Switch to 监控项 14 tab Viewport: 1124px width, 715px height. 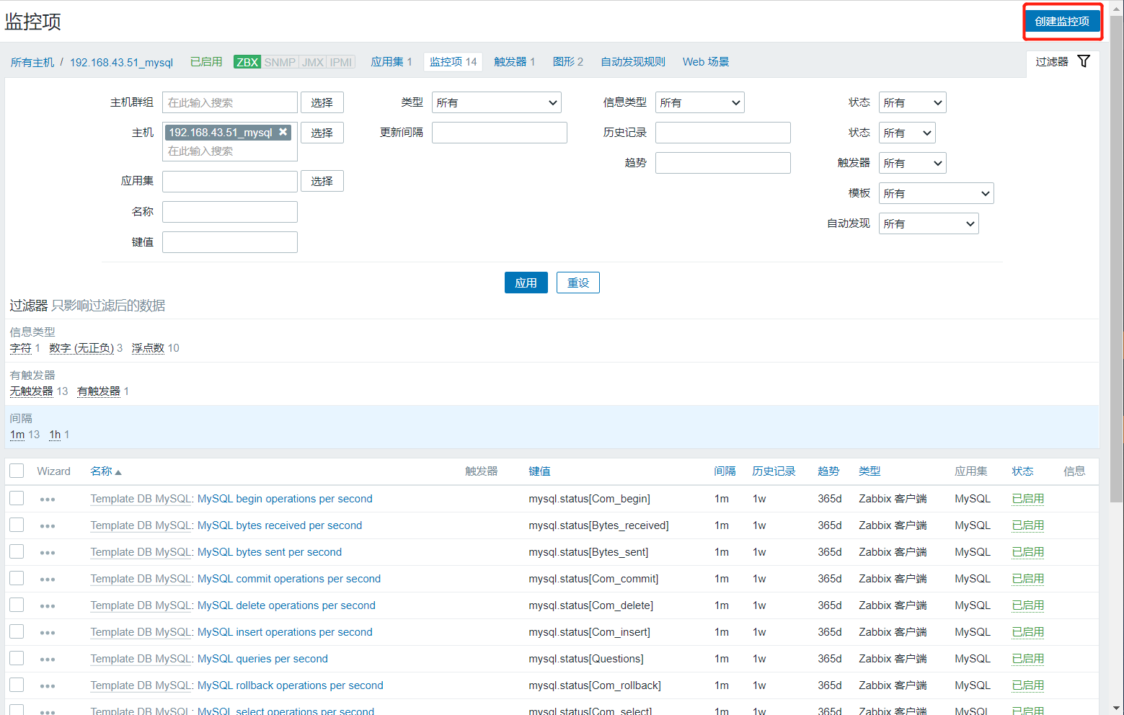pyautogui.click(x=453, y=62)
